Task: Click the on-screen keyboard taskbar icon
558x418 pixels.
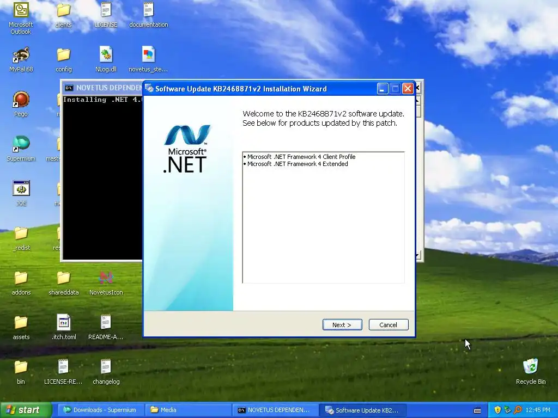Action: [x=477, y=410]
